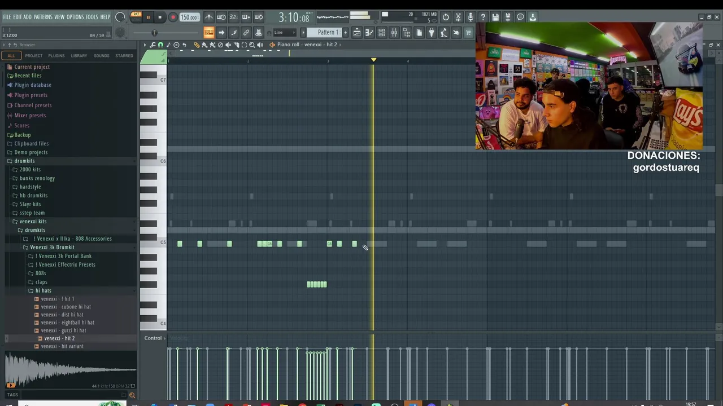723x406 pixels.
Task: Open the TOOLS menu
Action: [92, 17]
